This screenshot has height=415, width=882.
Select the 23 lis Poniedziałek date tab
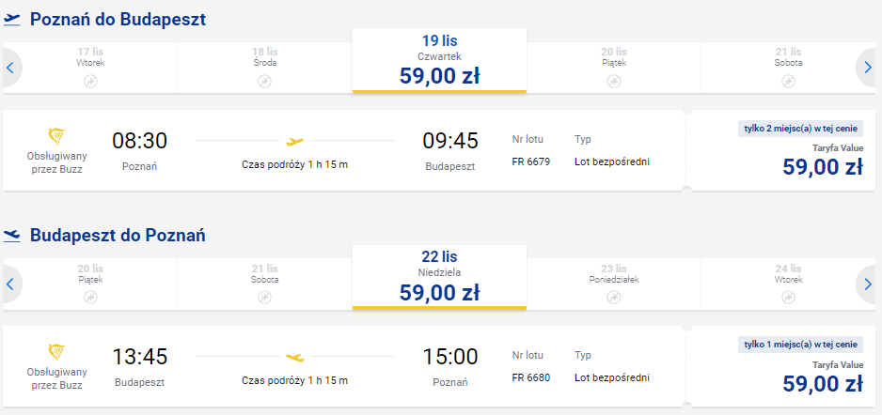point(614,284)
